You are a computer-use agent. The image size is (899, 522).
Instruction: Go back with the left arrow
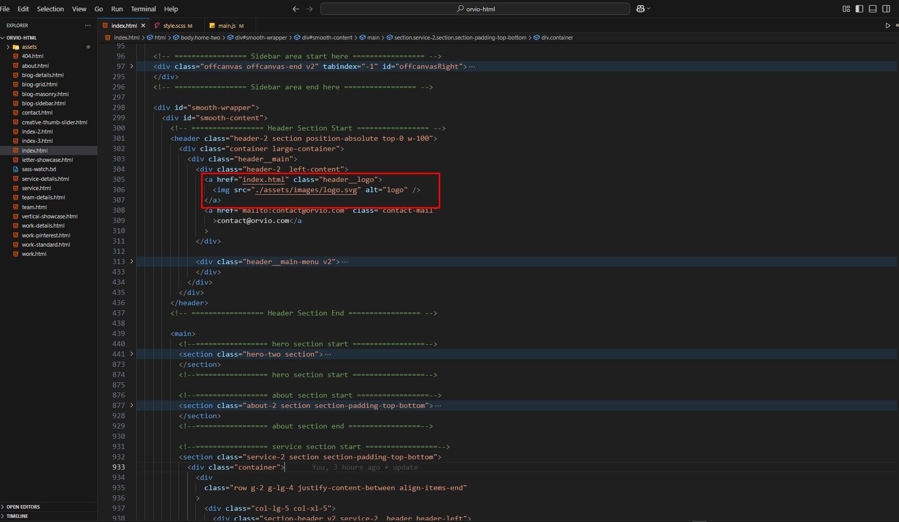pos(296,9)
